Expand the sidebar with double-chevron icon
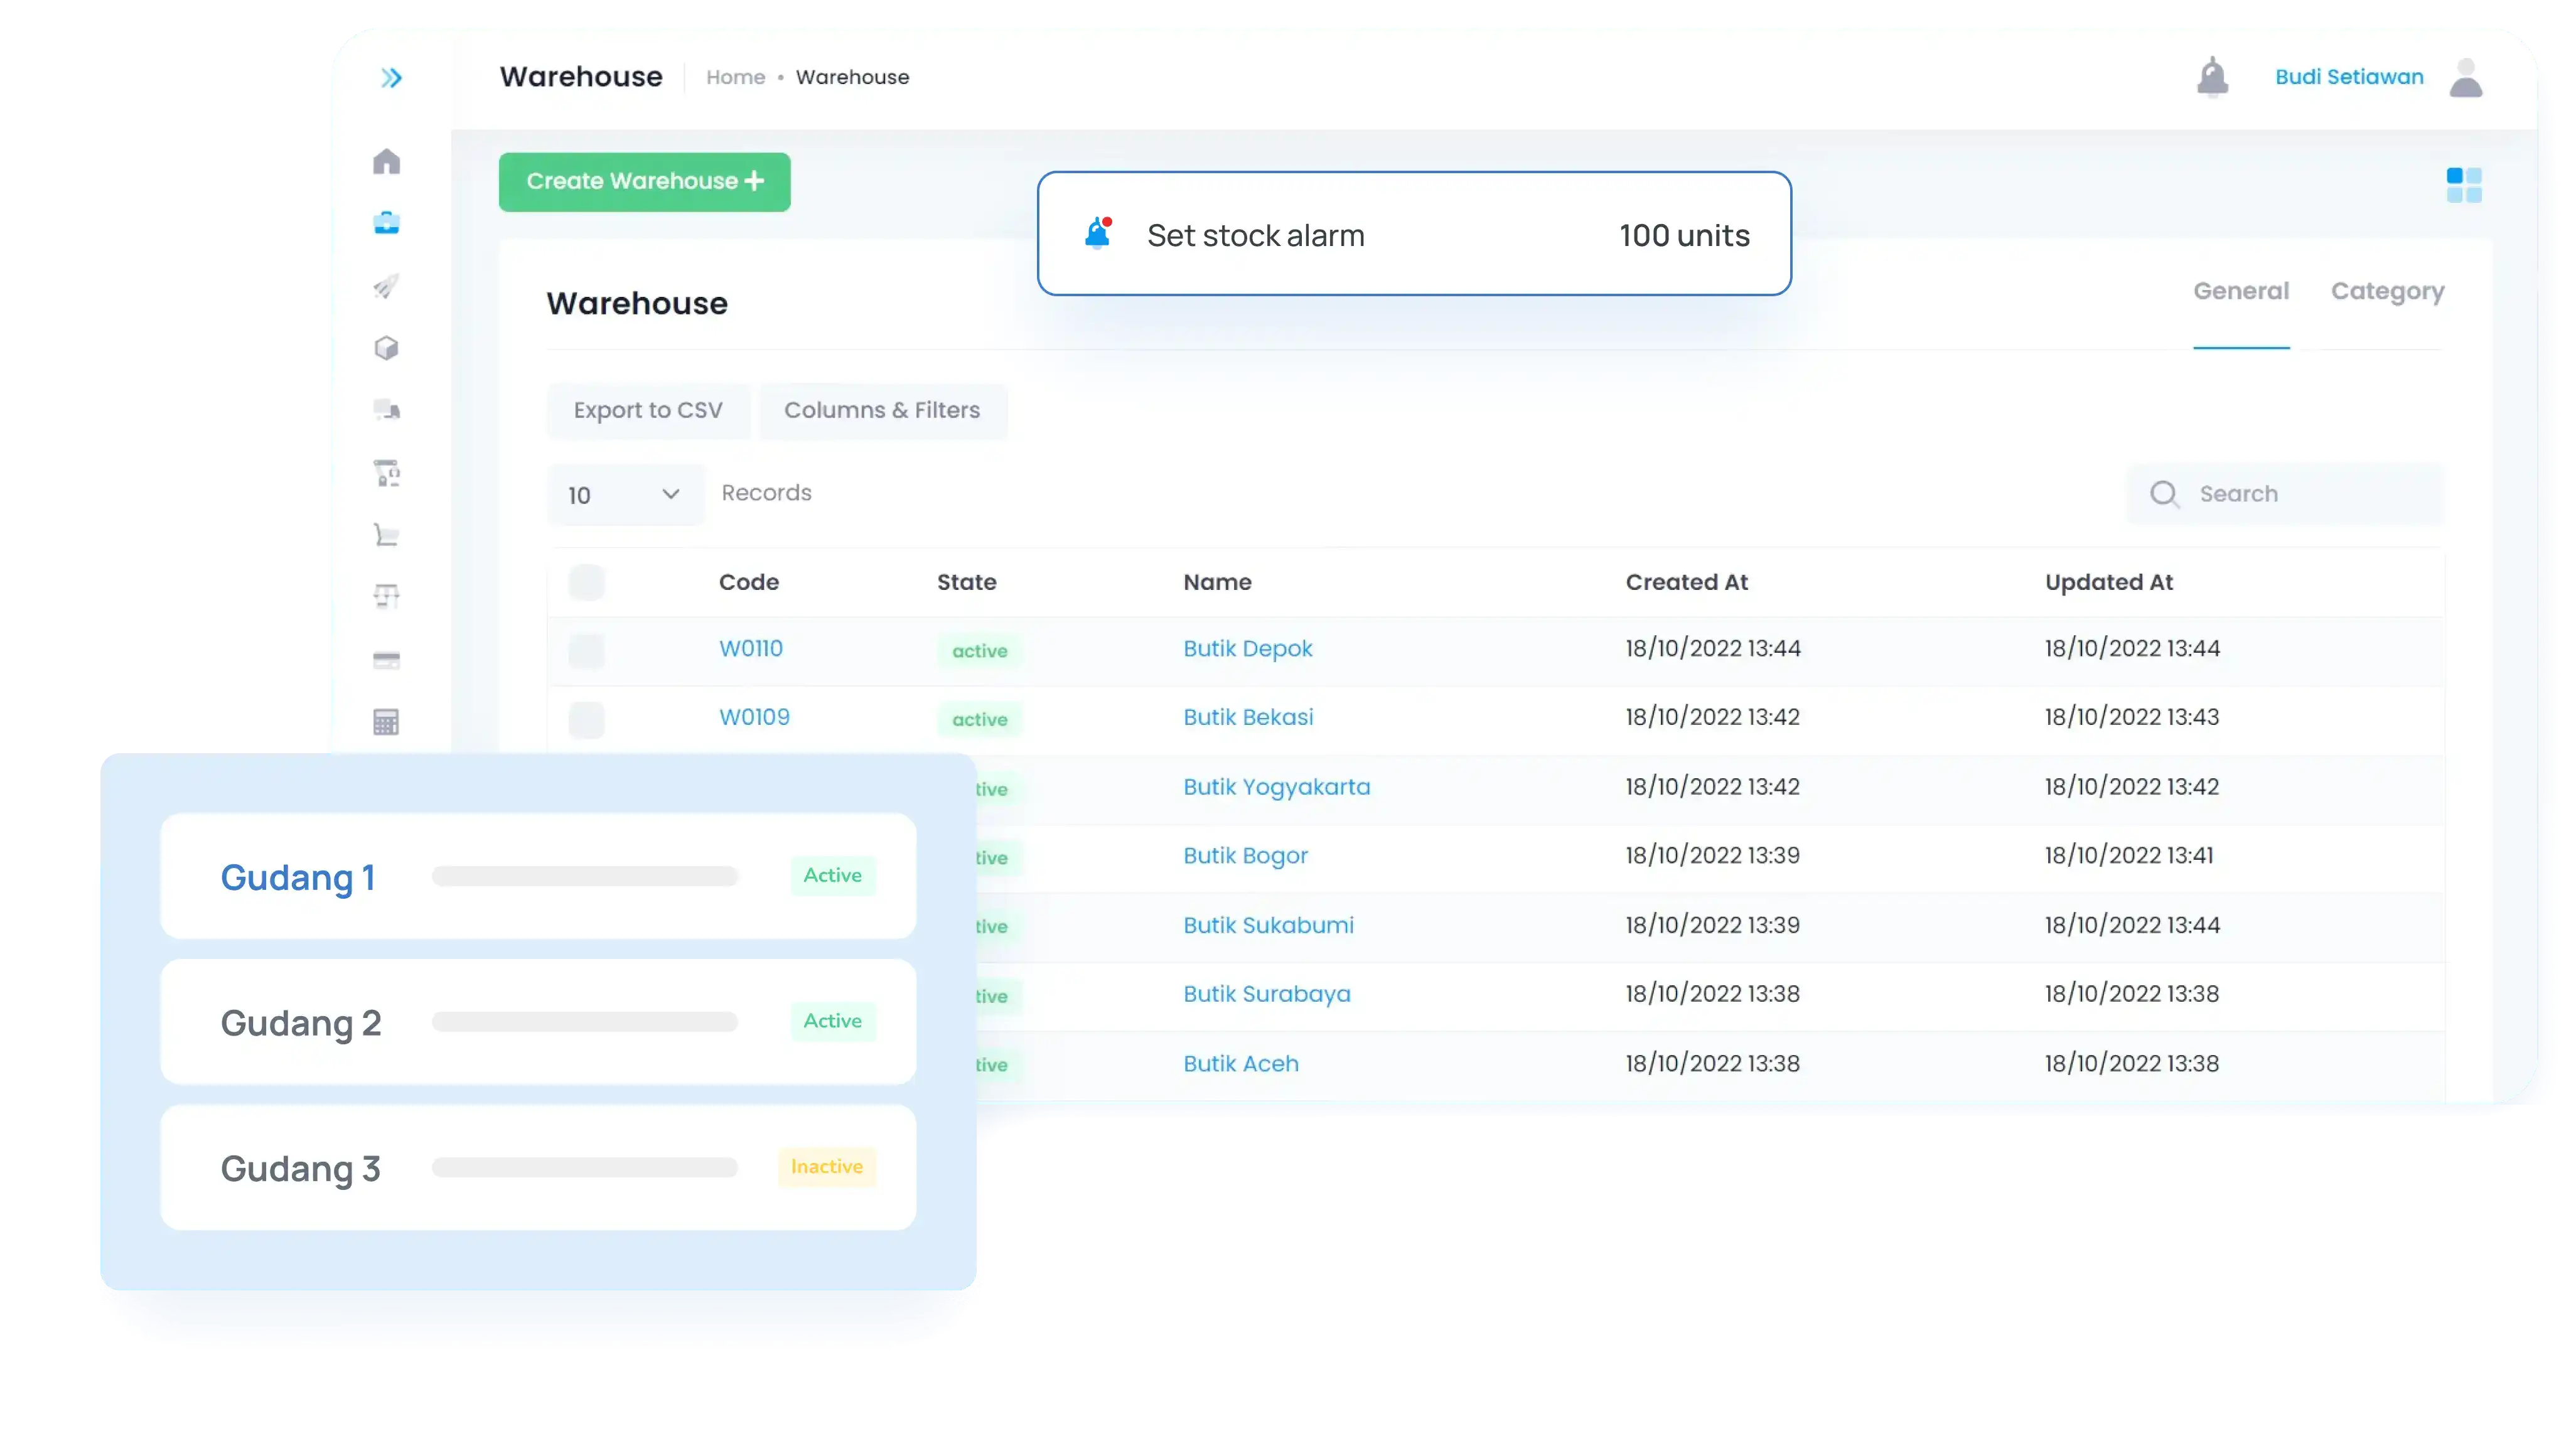Image resolution: width=2576 pixels, height=1441 pixels. click(391, 78)
